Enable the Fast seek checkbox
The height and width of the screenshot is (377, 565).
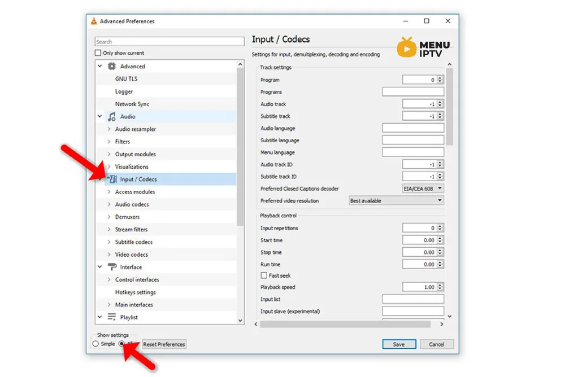click(264, 275)
